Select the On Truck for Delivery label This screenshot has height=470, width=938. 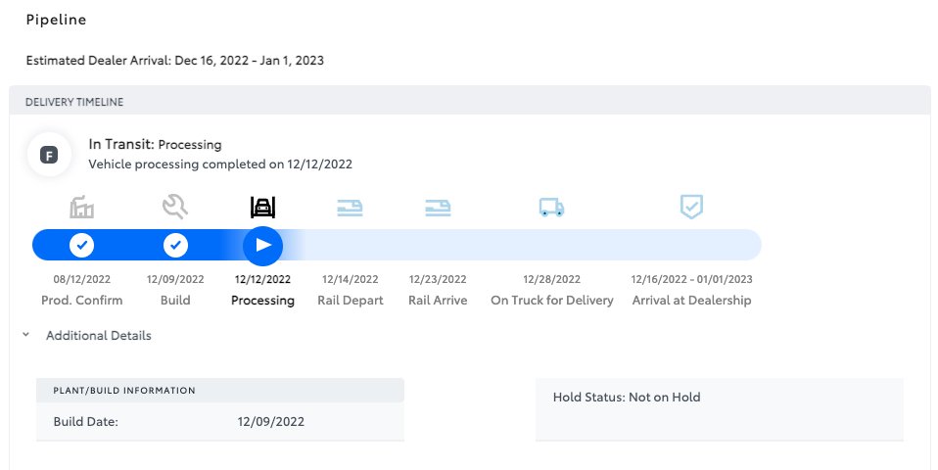click(x=552, y=301)
